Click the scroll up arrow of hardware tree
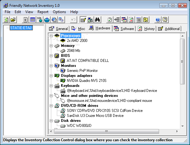 tap(182, 36)
